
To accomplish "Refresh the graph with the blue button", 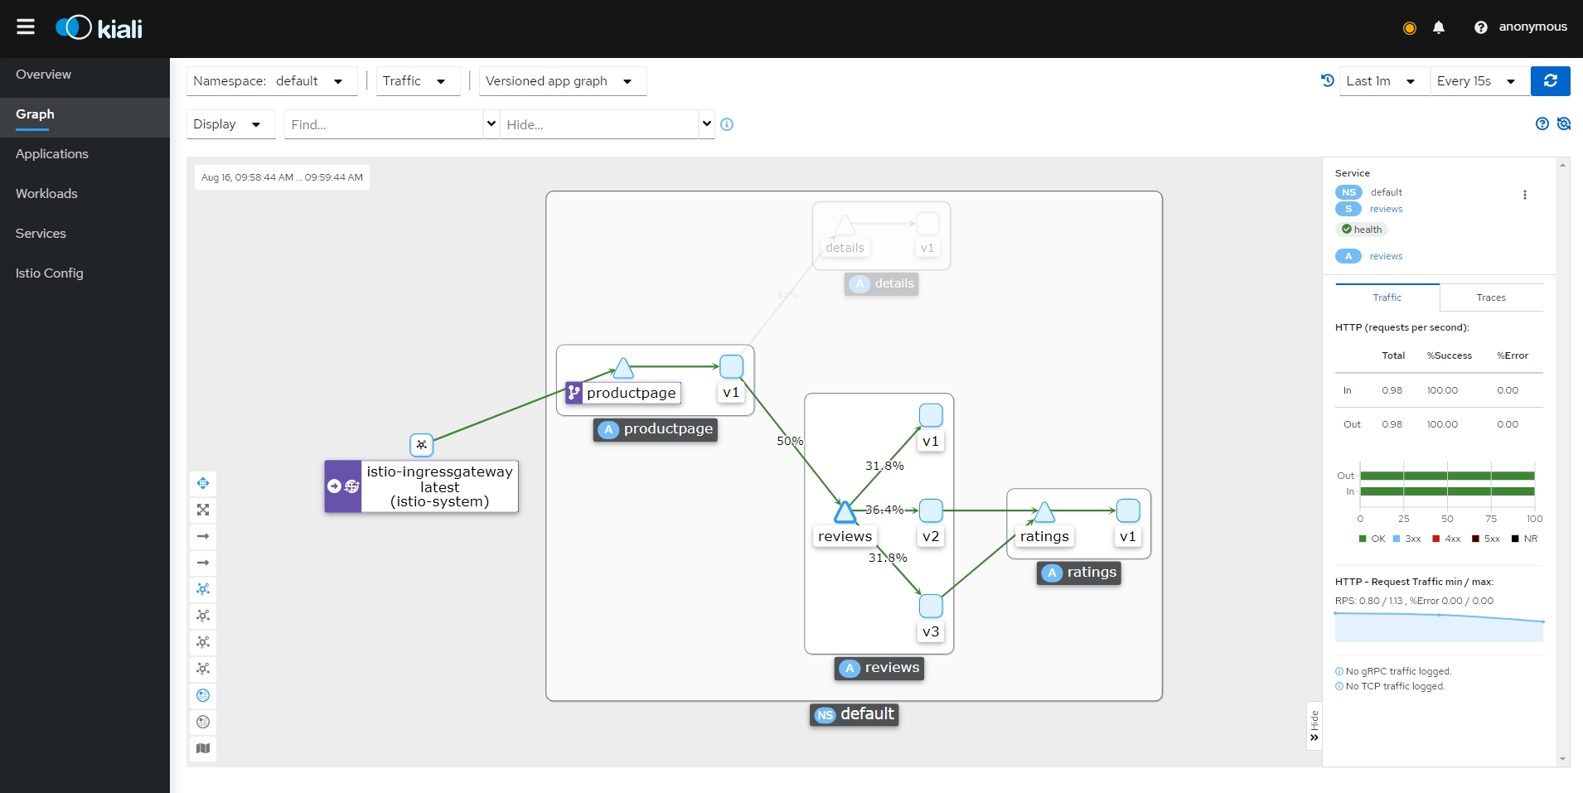I will point(1550,81).
